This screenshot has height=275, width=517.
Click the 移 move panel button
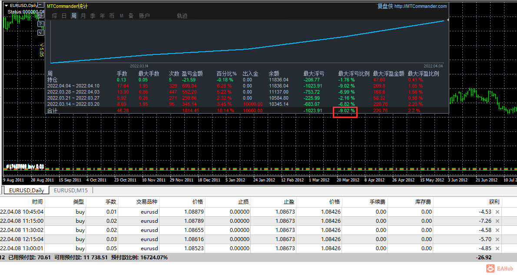(40, 15)
